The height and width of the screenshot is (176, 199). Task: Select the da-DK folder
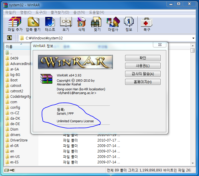[x=13, y=118]
